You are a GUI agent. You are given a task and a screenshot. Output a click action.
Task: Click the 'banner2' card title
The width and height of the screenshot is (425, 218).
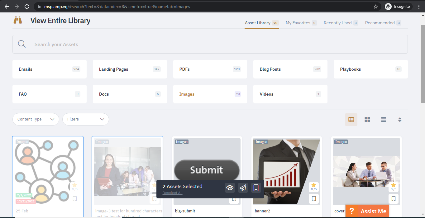(263, 211)
